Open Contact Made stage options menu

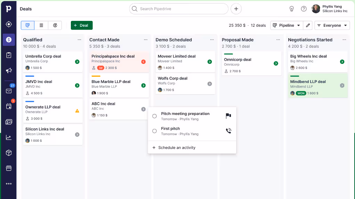pyautogui.click(x=146, y=40)
